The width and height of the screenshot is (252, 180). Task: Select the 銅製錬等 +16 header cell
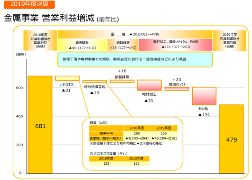(123, 45)
